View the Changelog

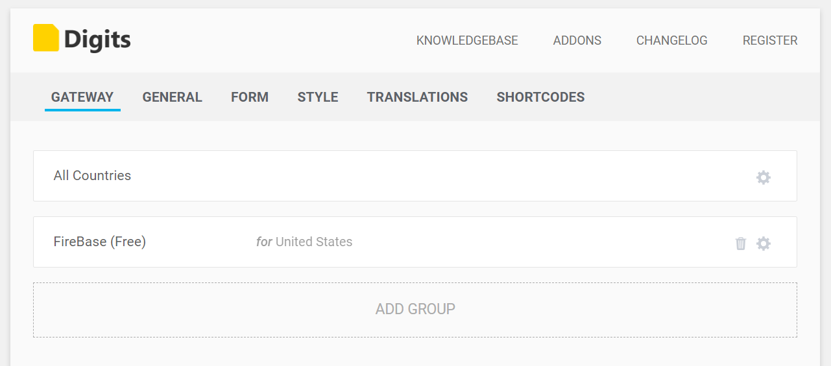[672, 41]
